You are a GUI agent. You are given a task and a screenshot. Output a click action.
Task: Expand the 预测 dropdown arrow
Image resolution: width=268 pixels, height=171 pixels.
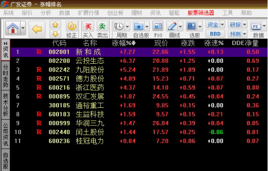point(245,34)
